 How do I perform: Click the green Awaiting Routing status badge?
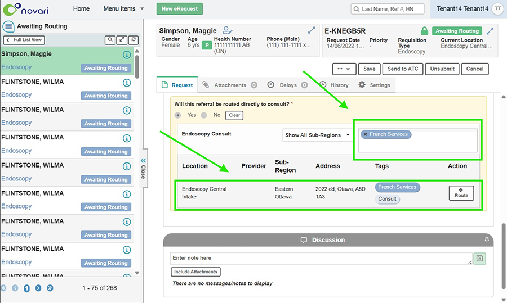click(457, 31)
